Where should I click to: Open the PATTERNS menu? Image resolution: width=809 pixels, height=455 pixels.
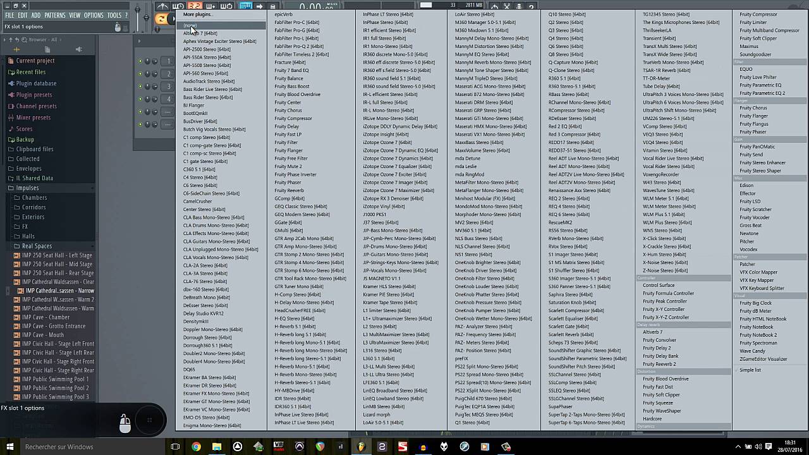pos(55,15)
